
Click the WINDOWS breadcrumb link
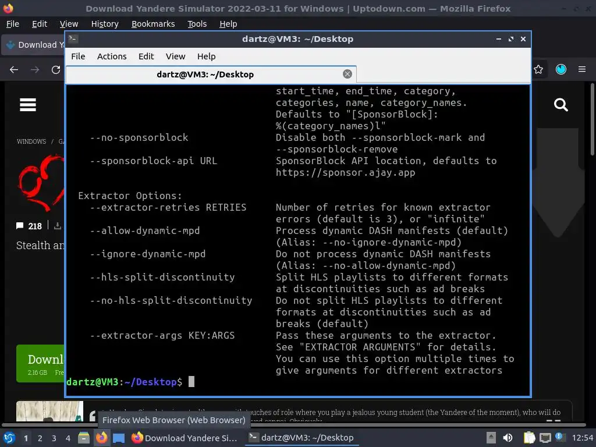click(31, 141)
